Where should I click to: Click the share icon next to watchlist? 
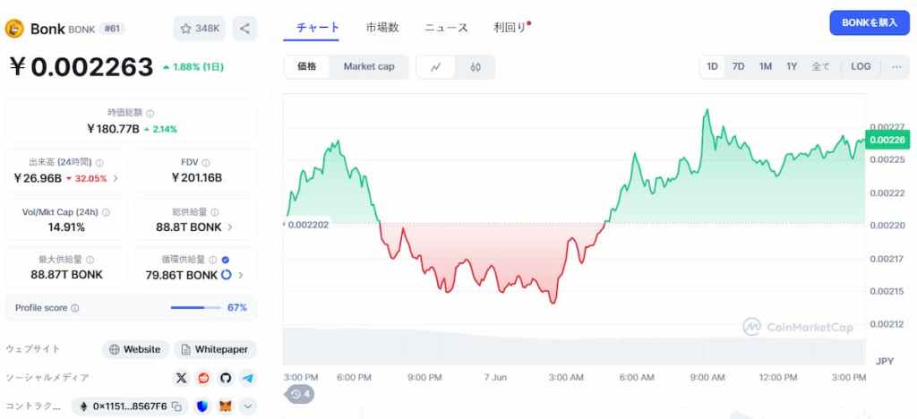[244, 29]
